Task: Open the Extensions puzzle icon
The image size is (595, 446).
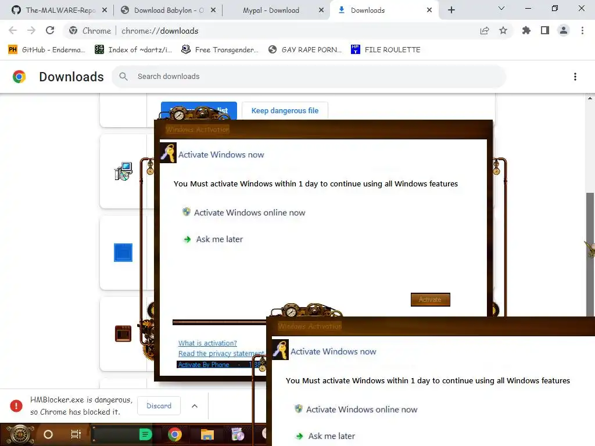Action: (526, 30)
